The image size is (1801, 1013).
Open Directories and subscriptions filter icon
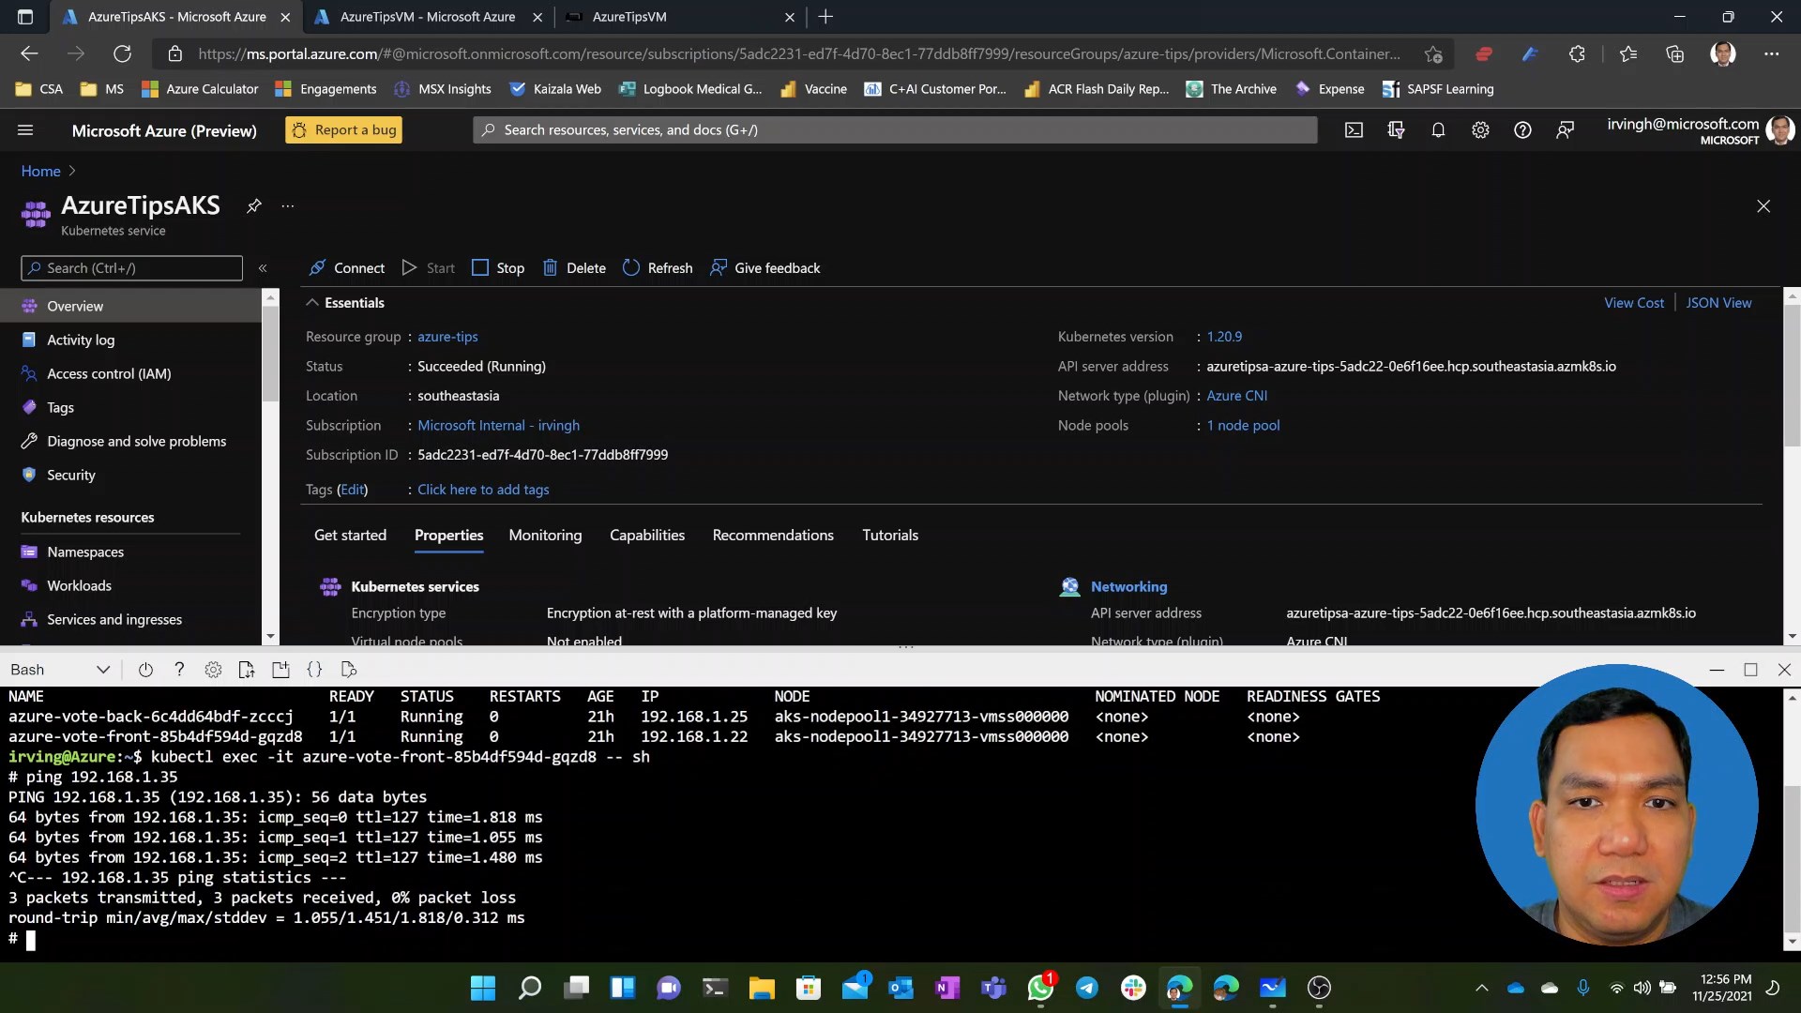[x=1396, y=130]
